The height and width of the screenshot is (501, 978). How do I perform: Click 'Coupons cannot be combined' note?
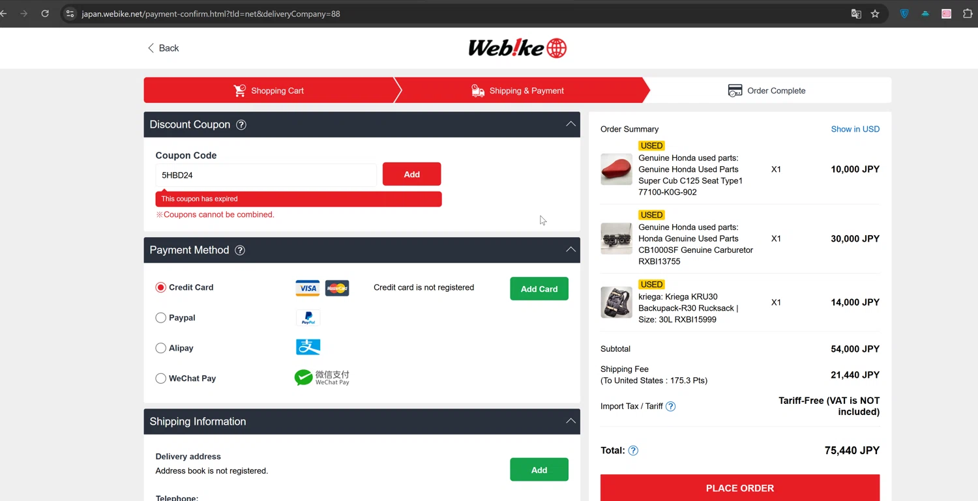pyautogui.click(x=215, y=214)
